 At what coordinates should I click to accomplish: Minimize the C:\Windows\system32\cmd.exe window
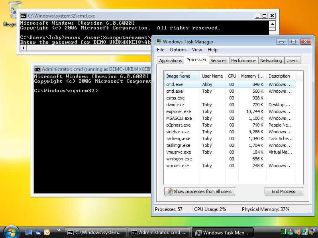[x=257, y=16]
